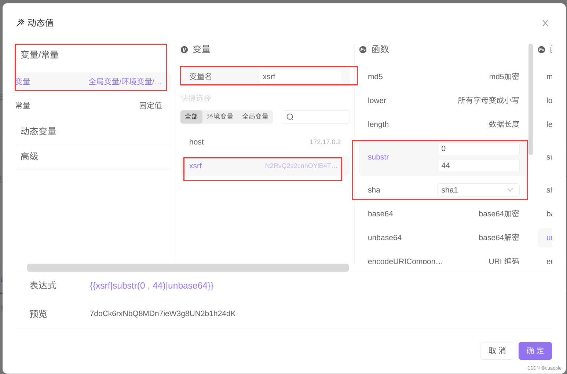Switch to the 环境变量 filter tab
The image size is (567, 374).
click(x=220, y=117)
